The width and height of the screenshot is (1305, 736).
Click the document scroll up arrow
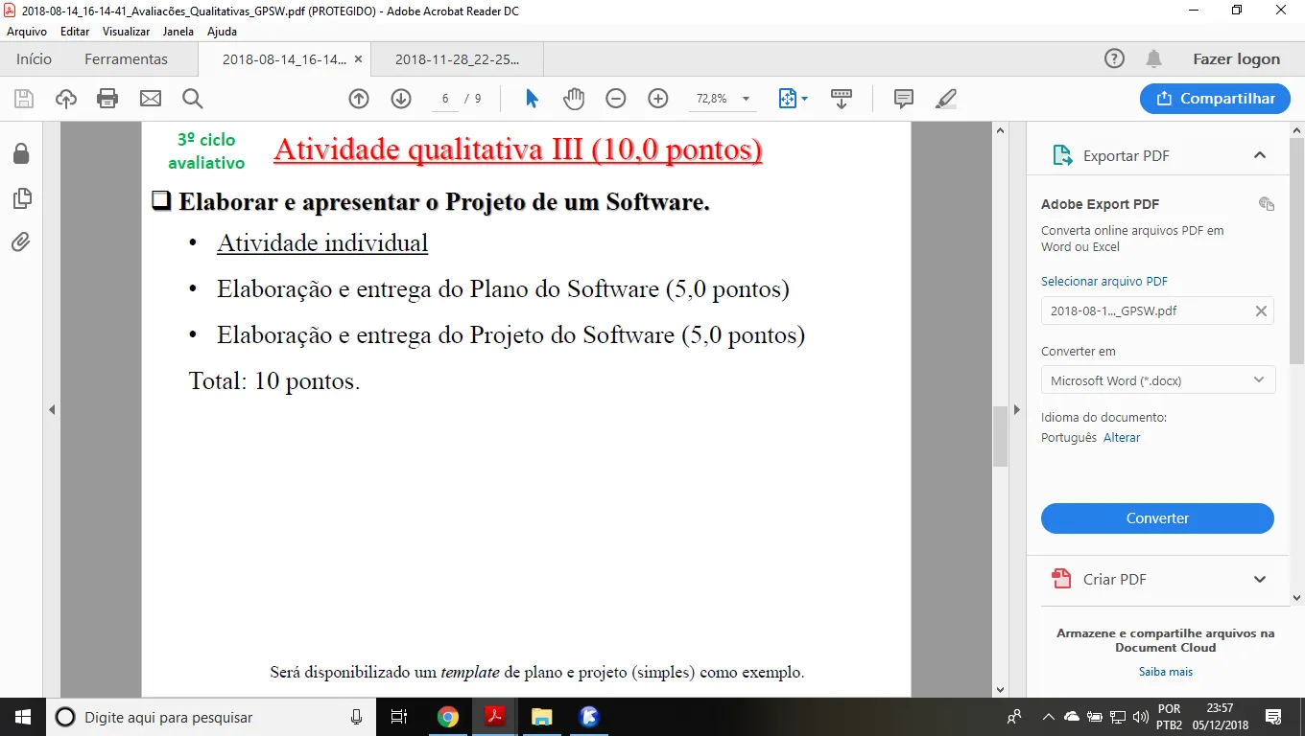coord(1000,130)
